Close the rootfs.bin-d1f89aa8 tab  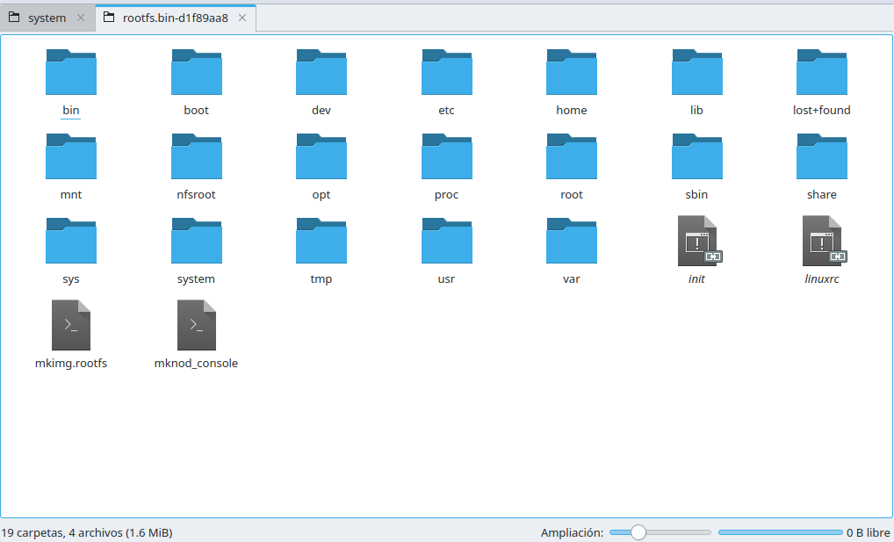coord(243,18)
